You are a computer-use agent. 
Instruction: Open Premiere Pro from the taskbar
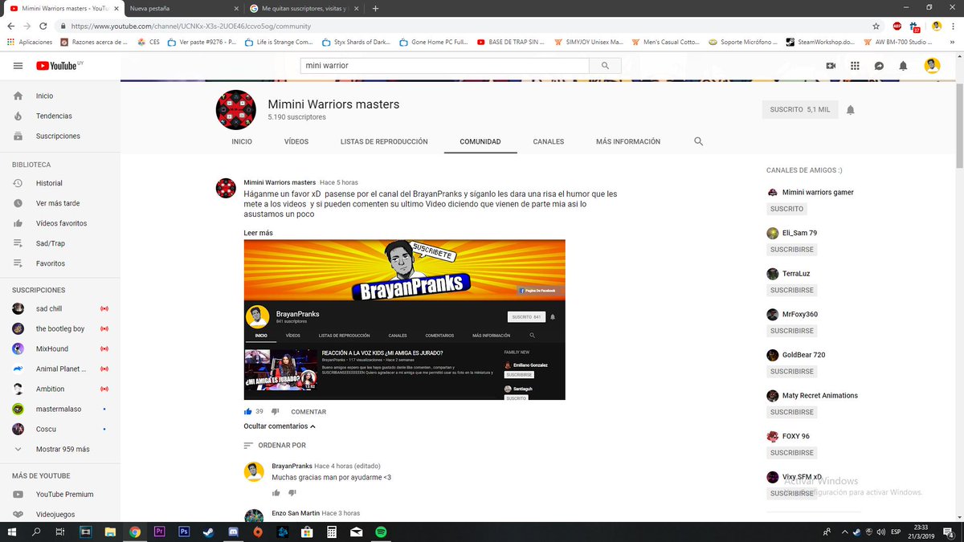tap(159, 532)
